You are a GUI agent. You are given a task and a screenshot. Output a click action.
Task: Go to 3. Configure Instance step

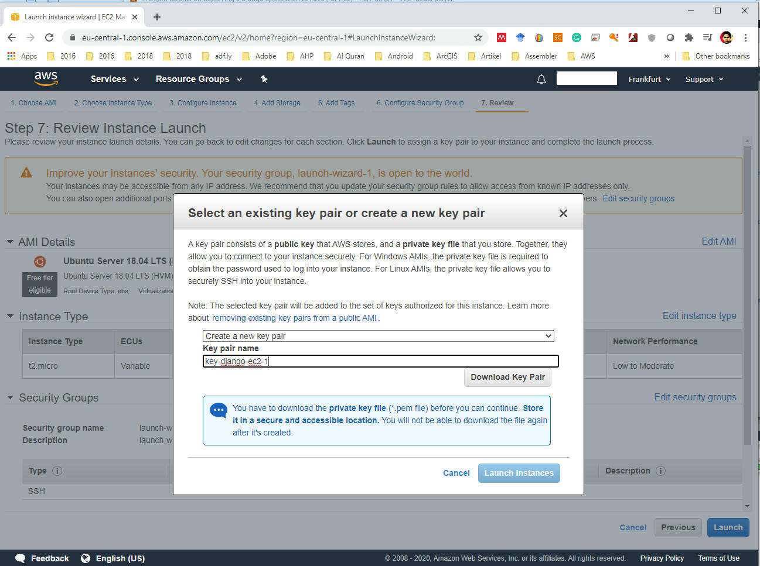(203, 102)
